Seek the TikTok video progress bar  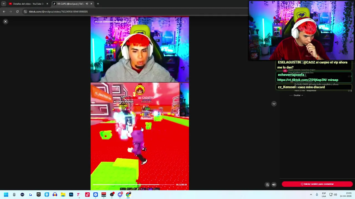[x=133, y=185]
